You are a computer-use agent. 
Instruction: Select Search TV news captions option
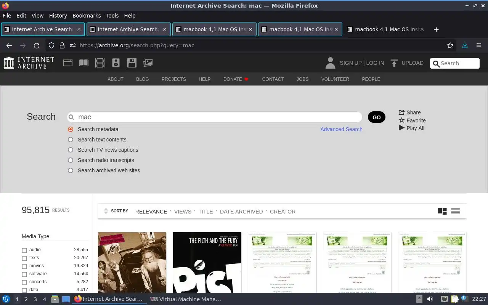[x=71, y=150]
